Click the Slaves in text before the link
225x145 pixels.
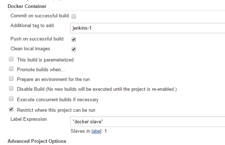(x=80, y=131)
